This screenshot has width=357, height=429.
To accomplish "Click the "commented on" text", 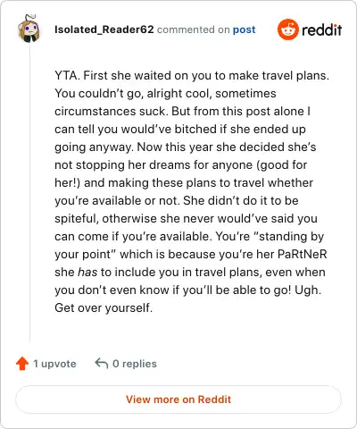I will [194, 29].
